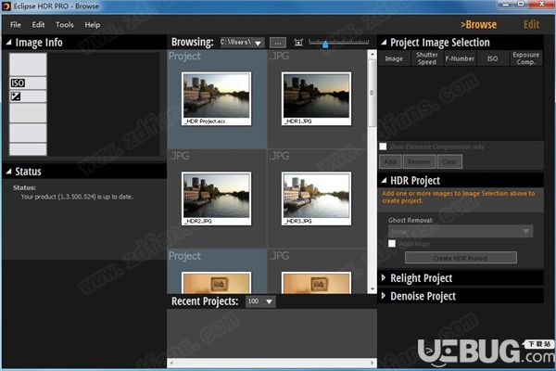The width and height of the screenshot is (556, 371).
Task: Click the ISO column header
Action: tap(493, 58)
